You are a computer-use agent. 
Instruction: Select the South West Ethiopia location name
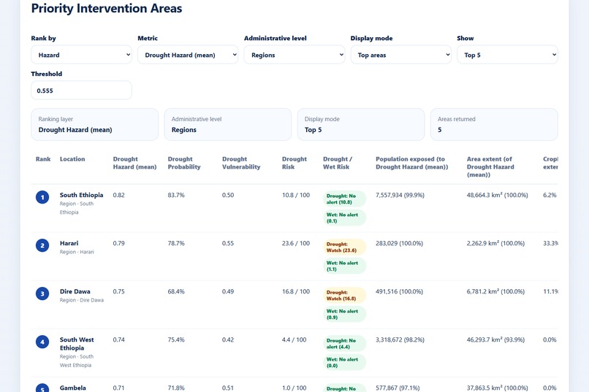pyautogui.click(x=77, y=344)
